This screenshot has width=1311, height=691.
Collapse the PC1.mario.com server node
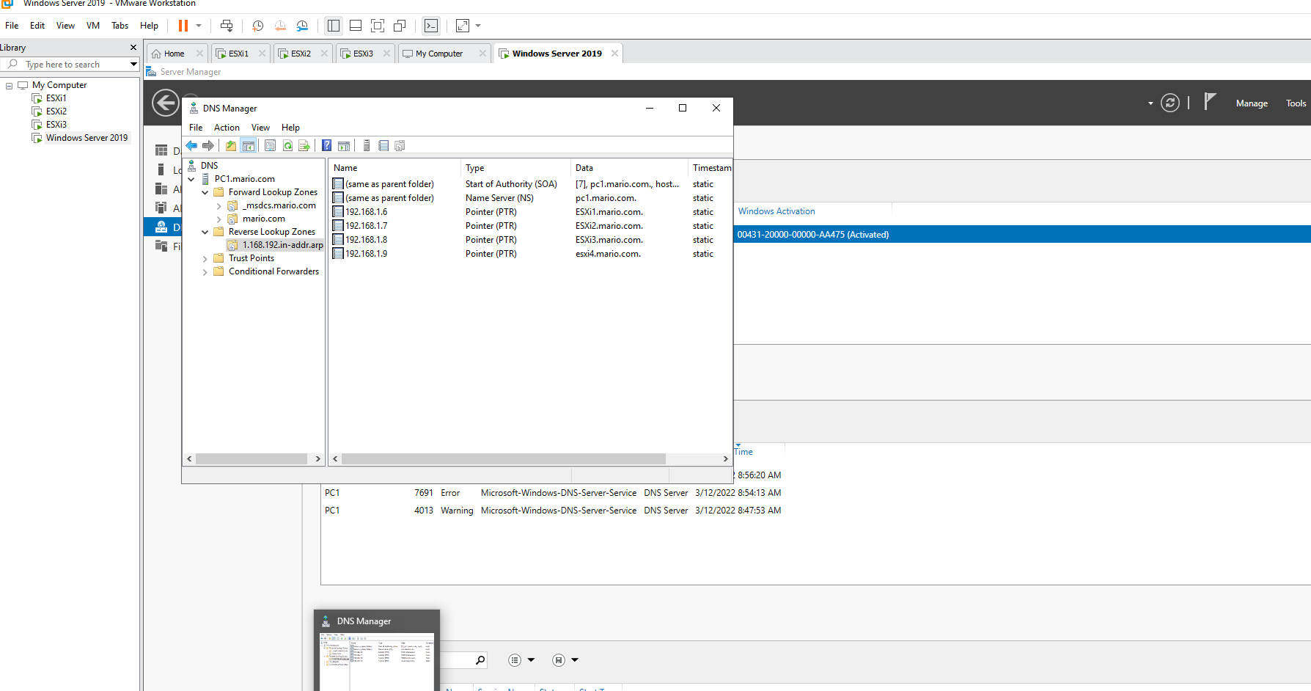click(191, 179)
